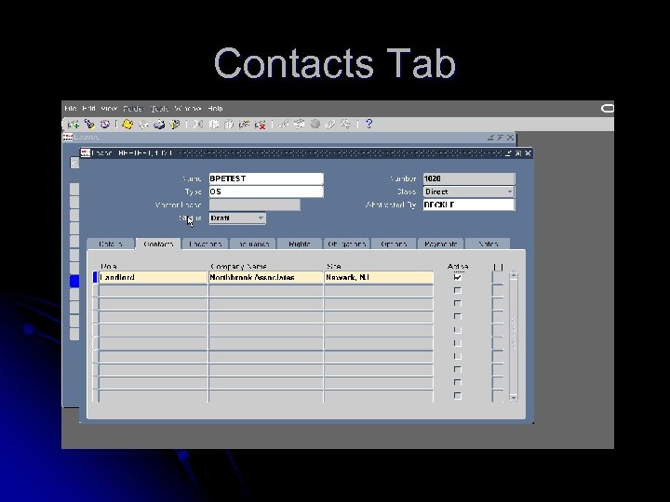Click the Type field containing OS
Screen dimensions: 670x502
[x=266, y=192]
